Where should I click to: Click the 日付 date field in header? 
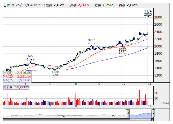tap(20, 5)
